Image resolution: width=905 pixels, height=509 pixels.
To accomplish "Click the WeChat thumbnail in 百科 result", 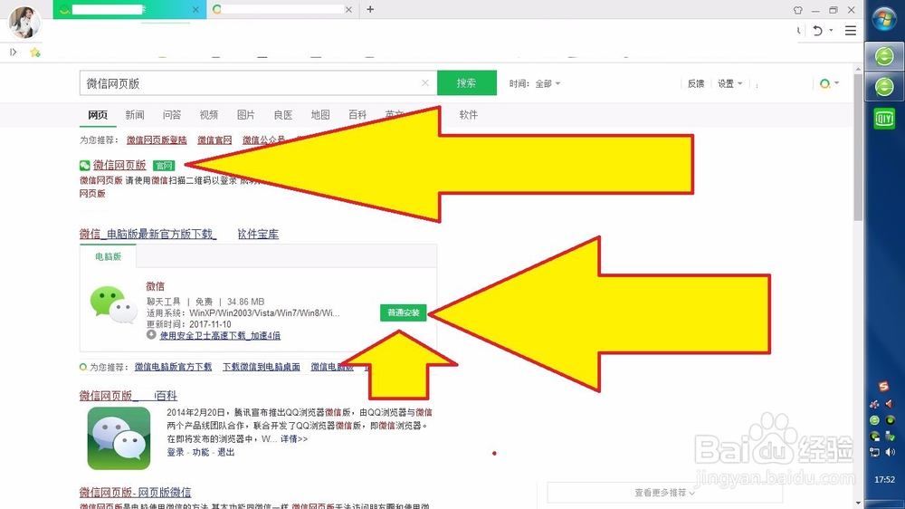I will [119, 438].
